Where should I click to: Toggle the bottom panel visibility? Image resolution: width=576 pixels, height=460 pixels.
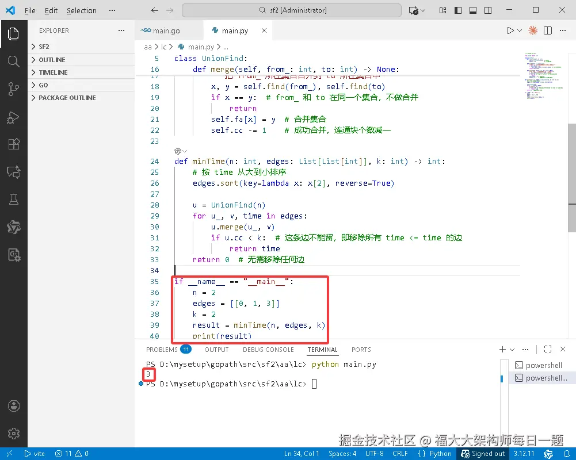click(473, 10)
